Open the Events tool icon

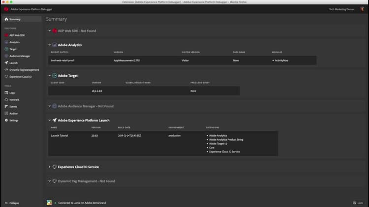[6, 107]
